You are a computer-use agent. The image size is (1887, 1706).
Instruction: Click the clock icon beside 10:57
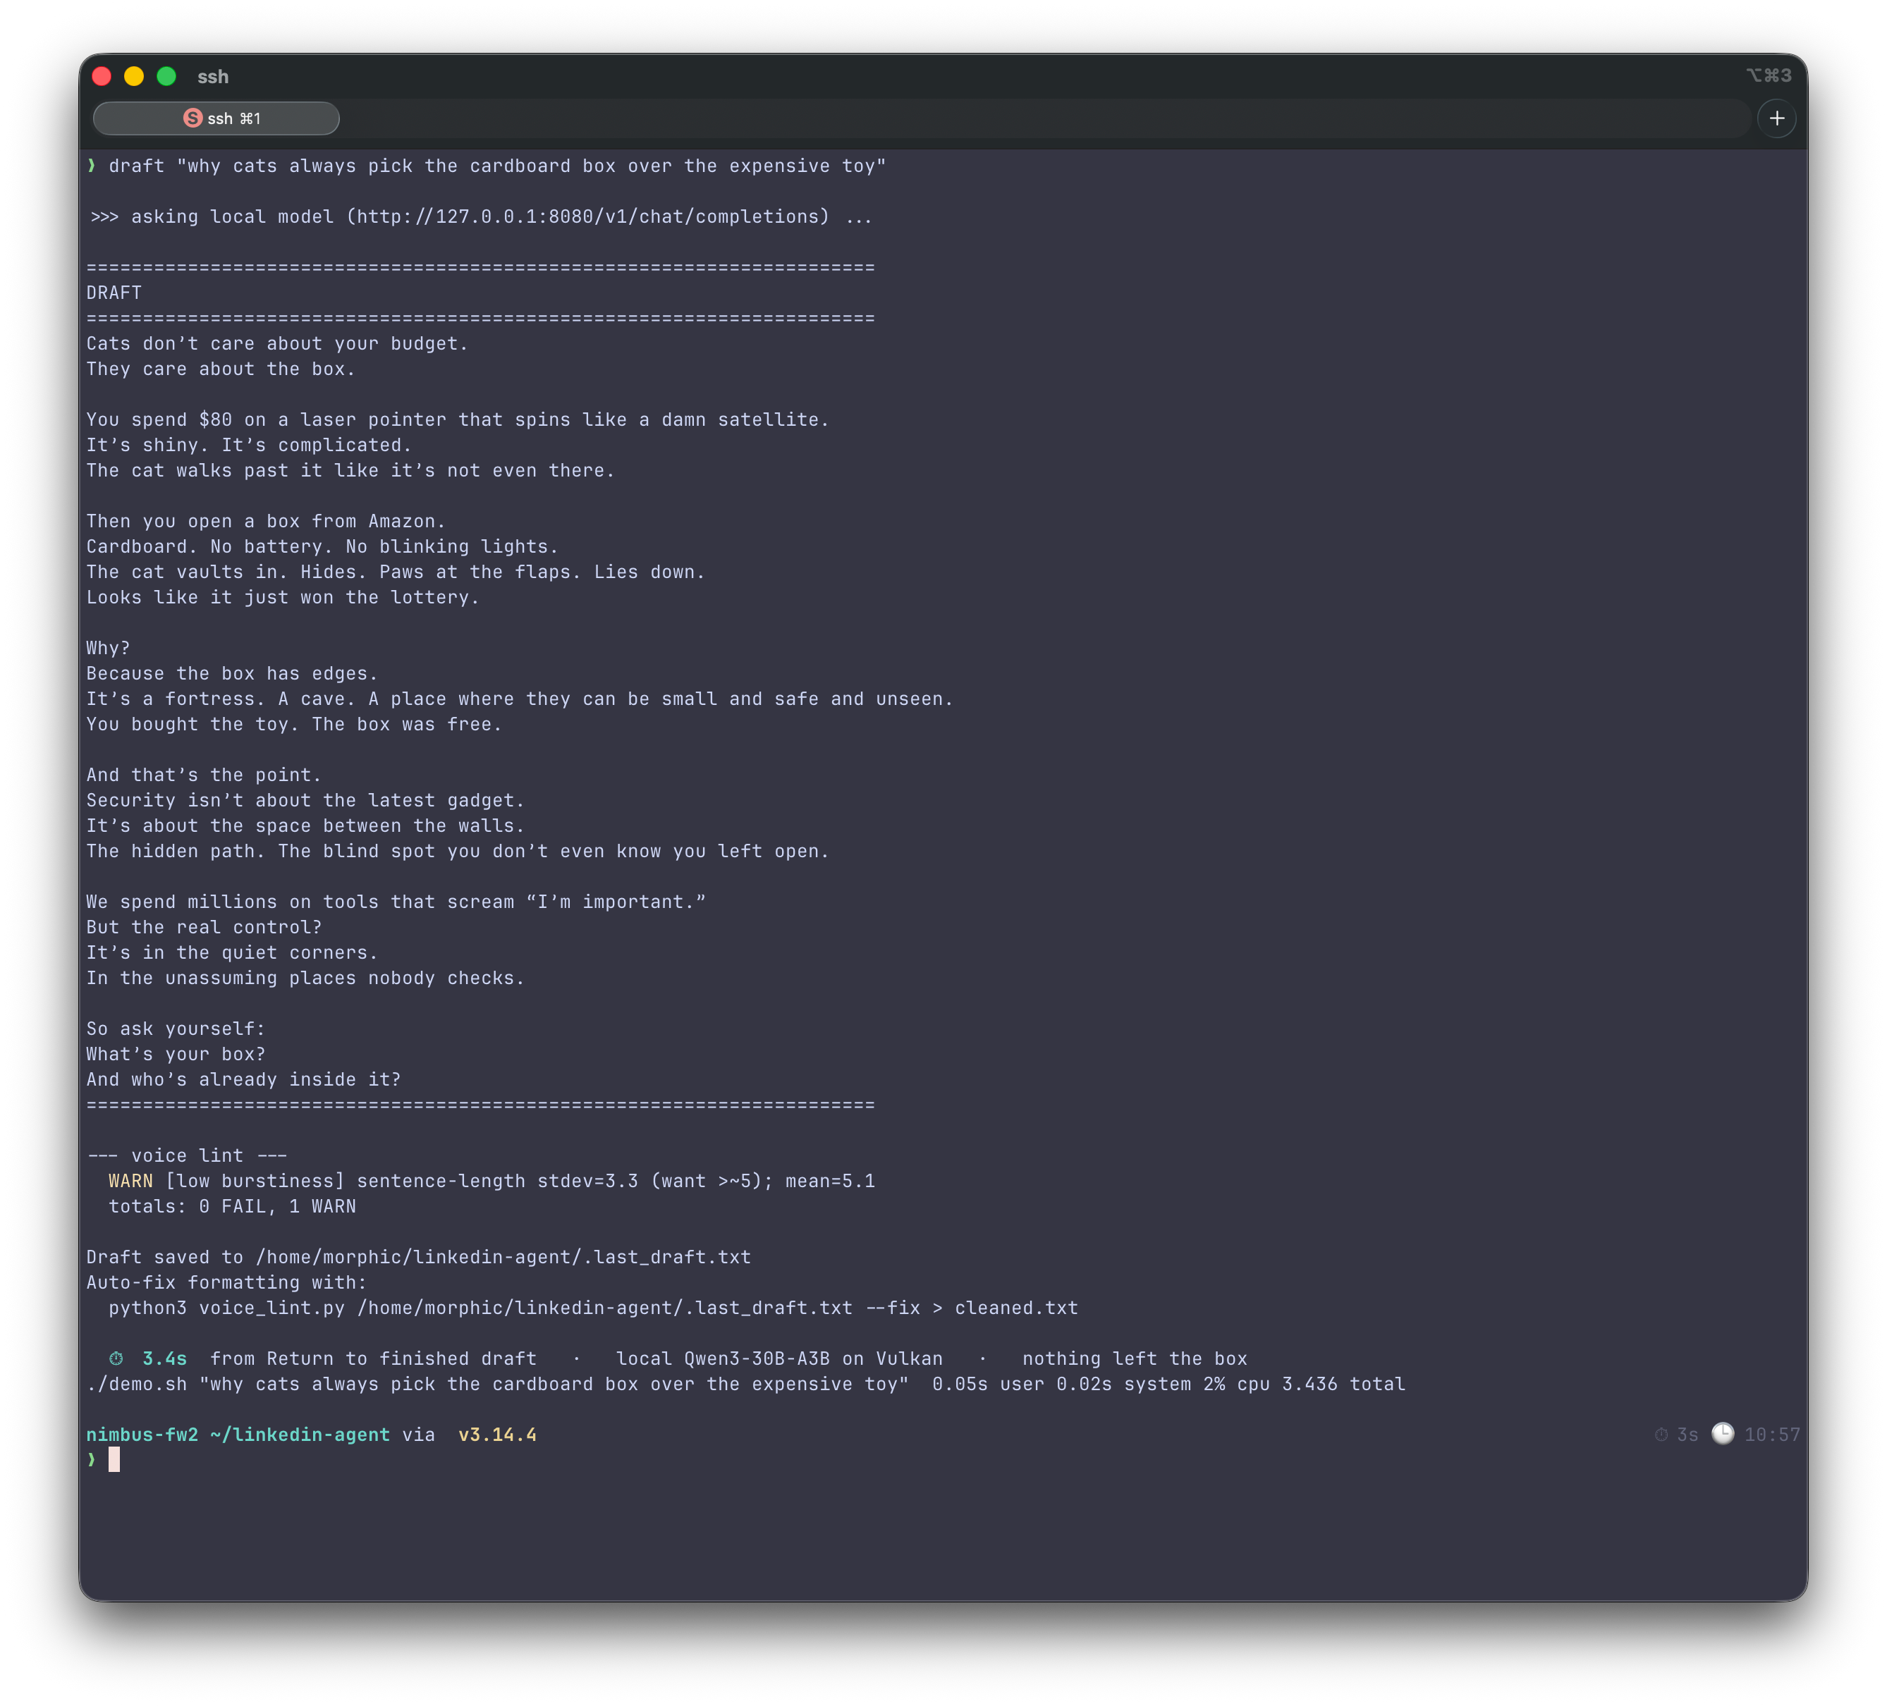tap(1722, 1434)
